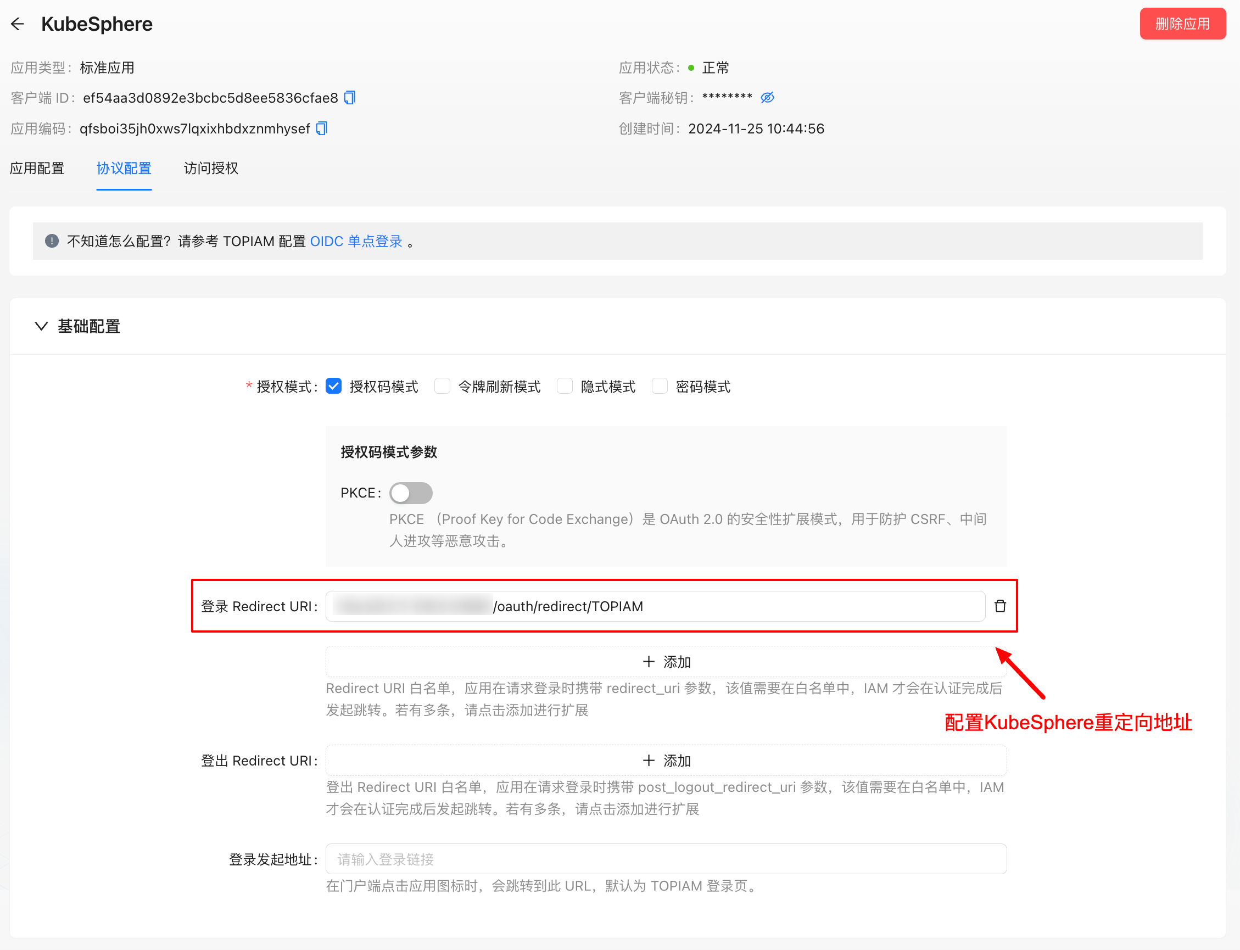Image resolution: width=1240 pixels, height=950 pixels.
Task: Check the 隐式模式 option
Action: click(x=565, y=386)
